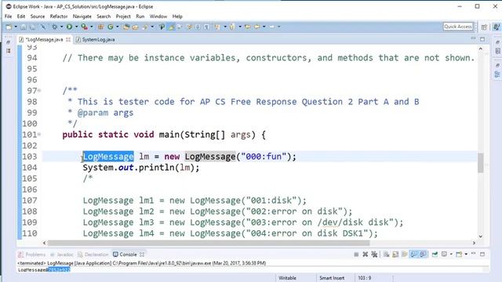Switch to the Declaration view tab
The width and height of the screenshot is (502, 282).
click(93, 255)
